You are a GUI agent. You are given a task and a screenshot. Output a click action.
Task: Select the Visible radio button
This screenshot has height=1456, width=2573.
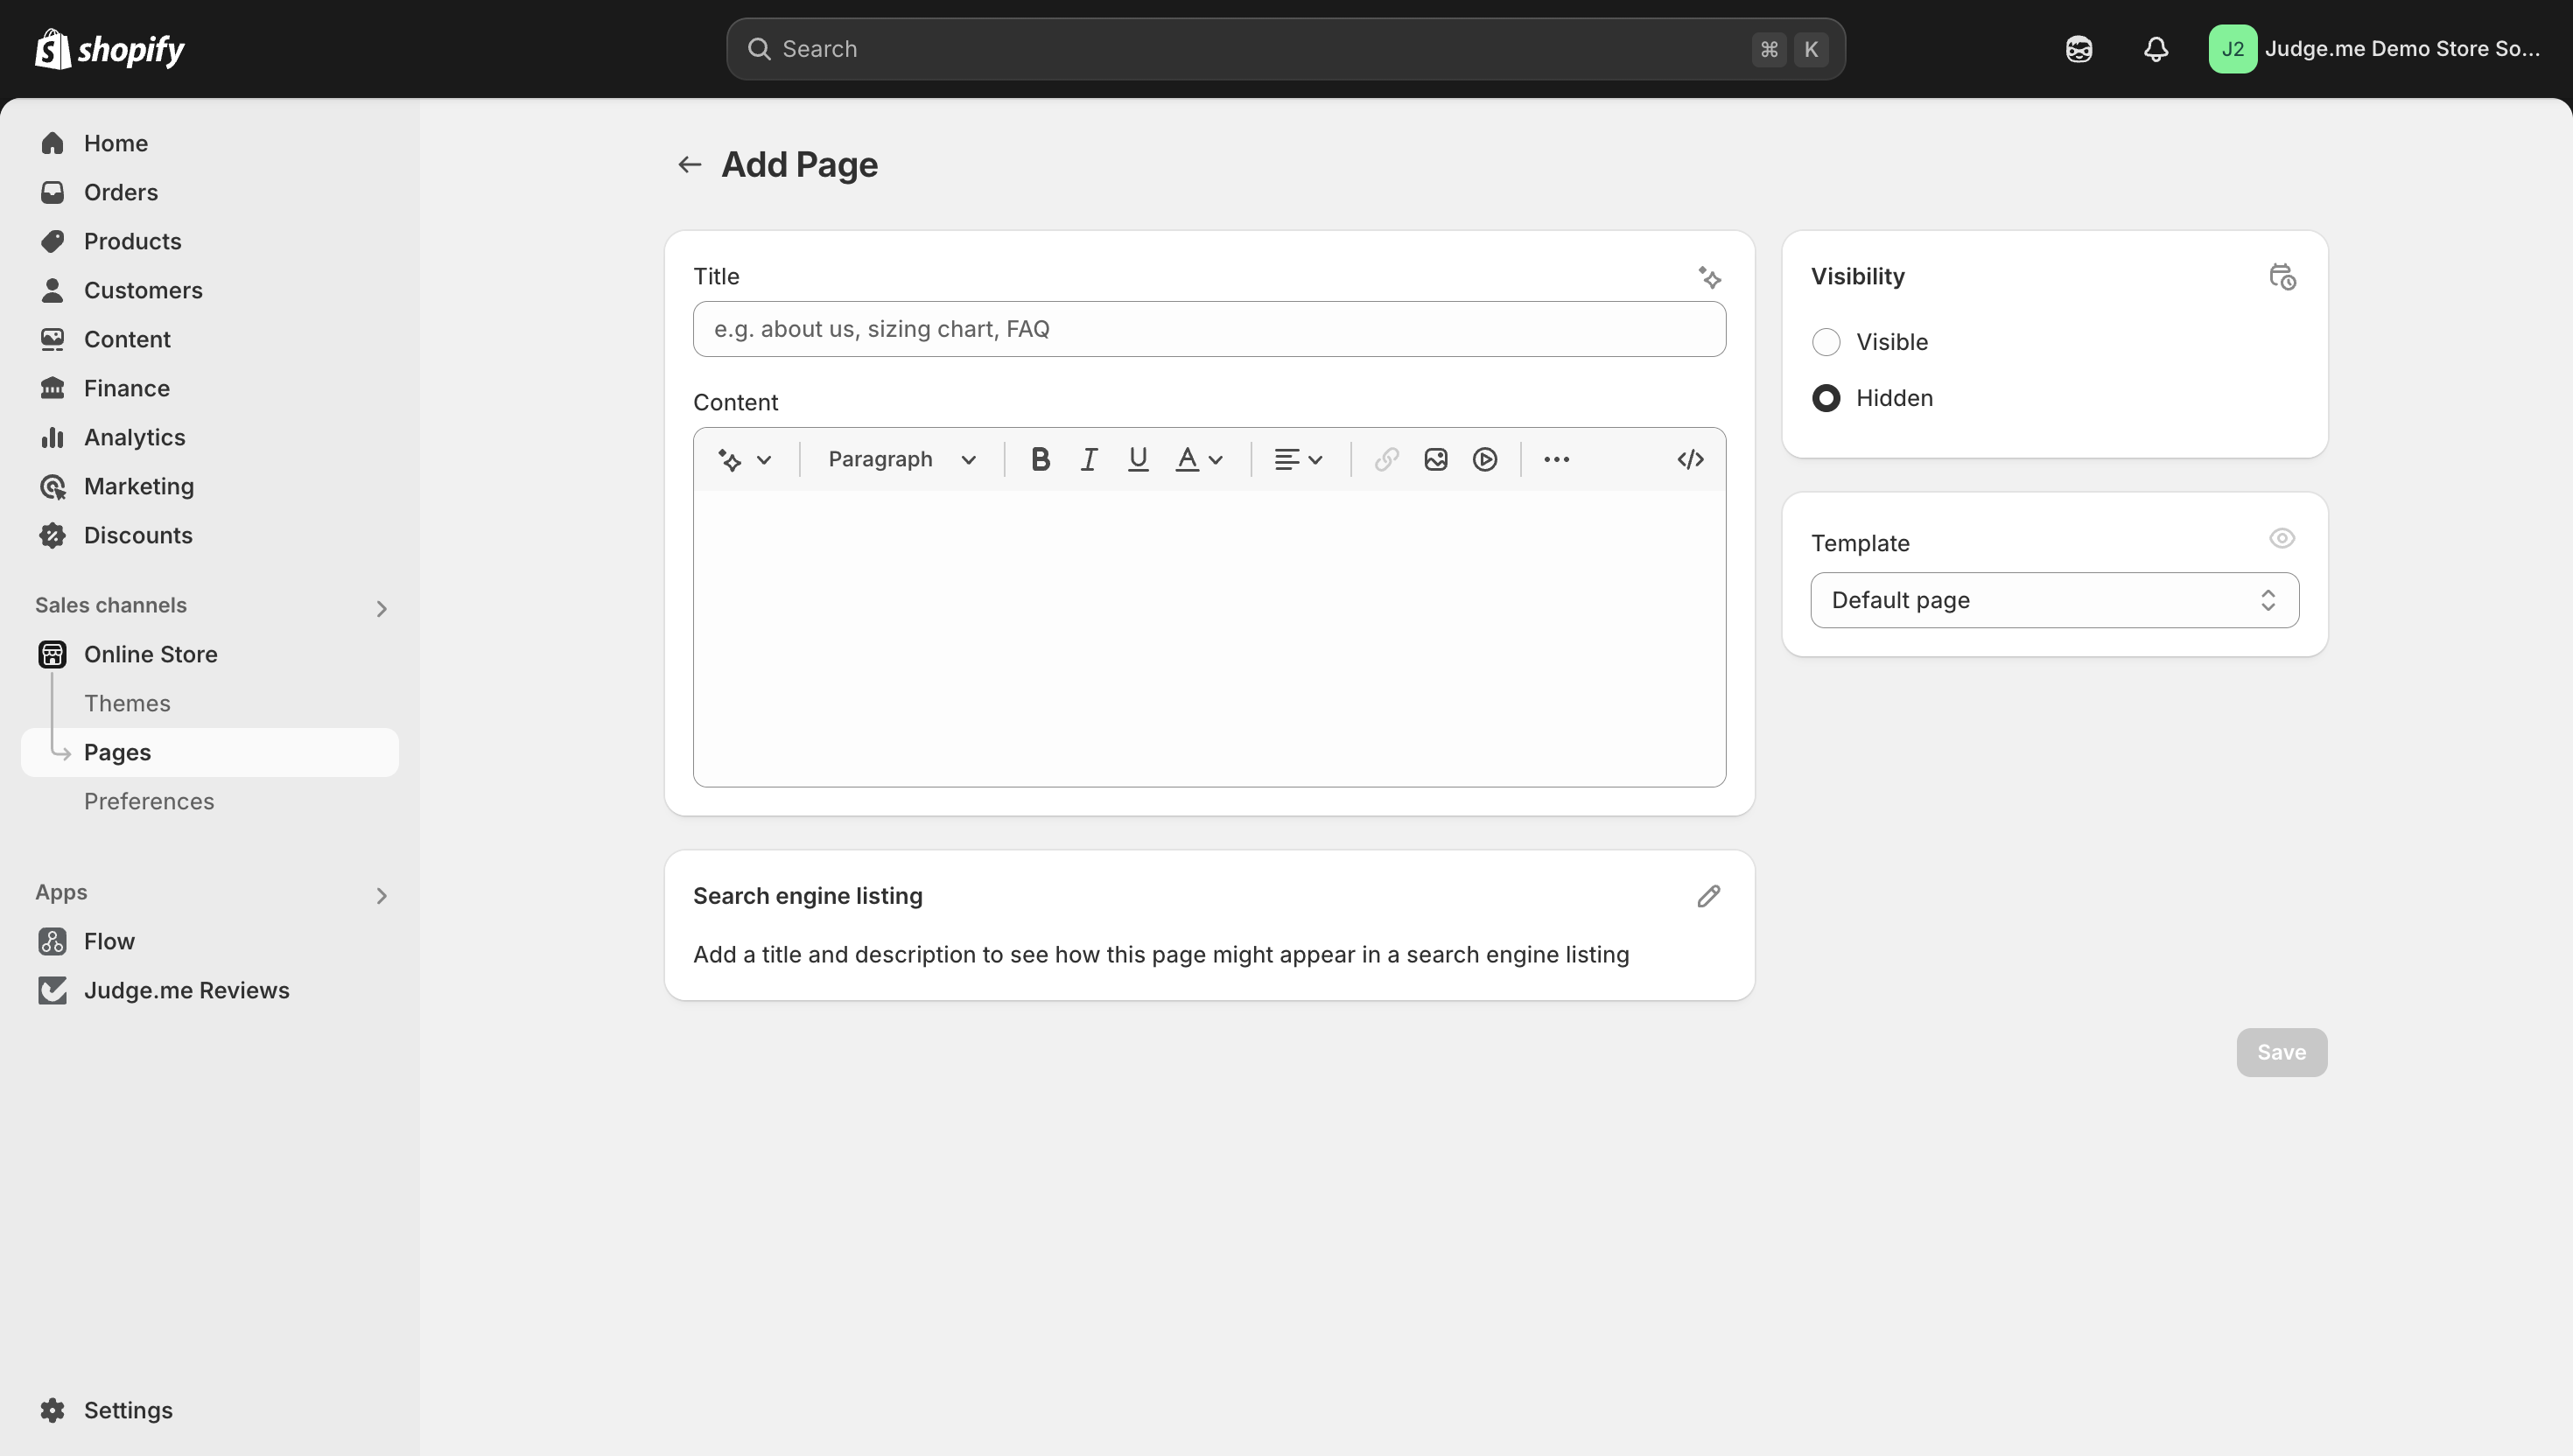pos(1826,342)
